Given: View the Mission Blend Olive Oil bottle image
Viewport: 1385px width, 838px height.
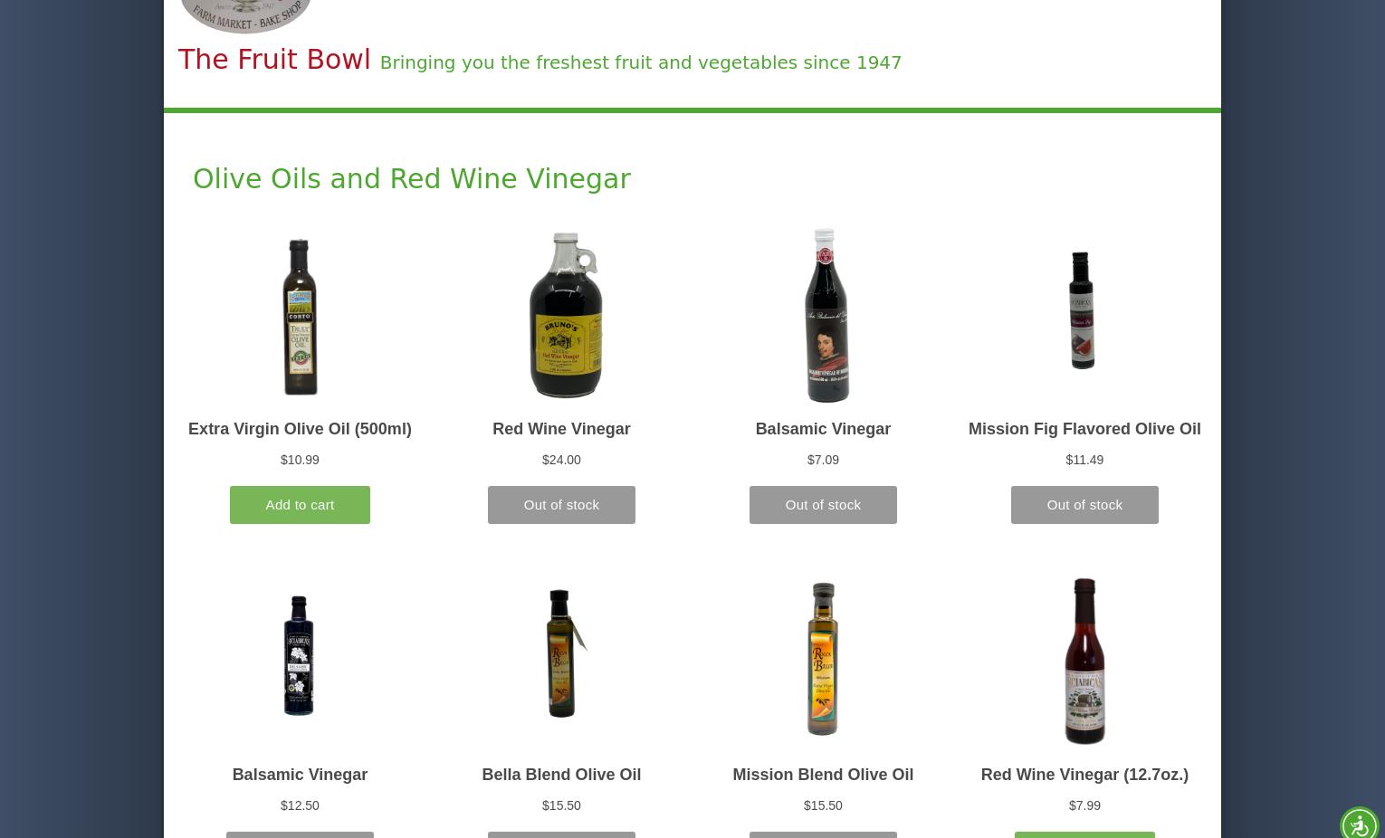Looking at the screenshot, I should pyautogui.click(x=823, y=658).
